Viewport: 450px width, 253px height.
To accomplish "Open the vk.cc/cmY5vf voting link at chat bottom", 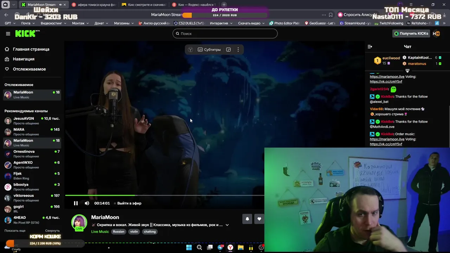I will coord(386,144).
